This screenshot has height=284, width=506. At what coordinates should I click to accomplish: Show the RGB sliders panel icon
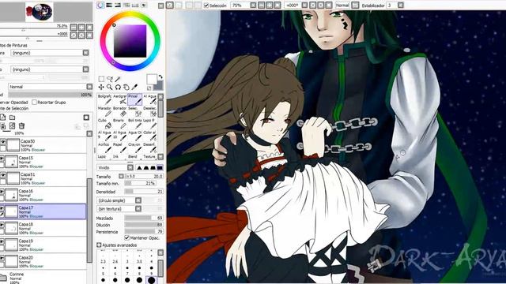point(109,6)
